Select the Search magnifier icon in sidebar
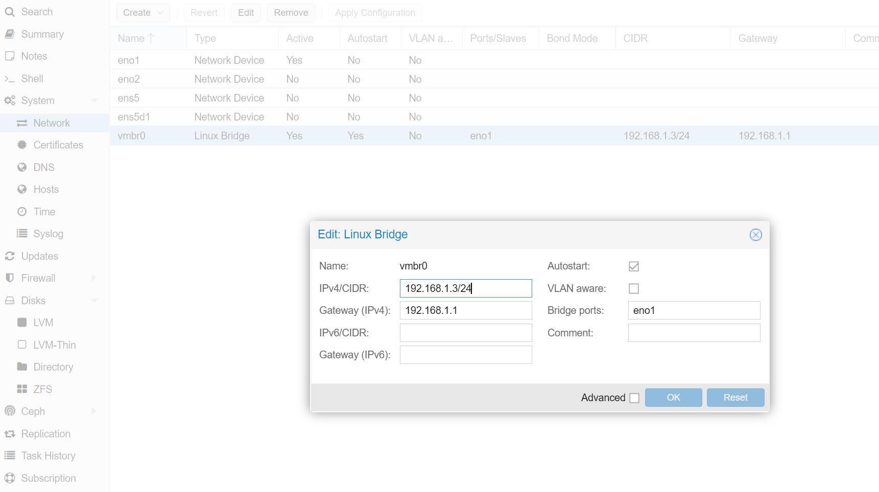The height and width of the screenshot is (492, 879). pos(9,11)
